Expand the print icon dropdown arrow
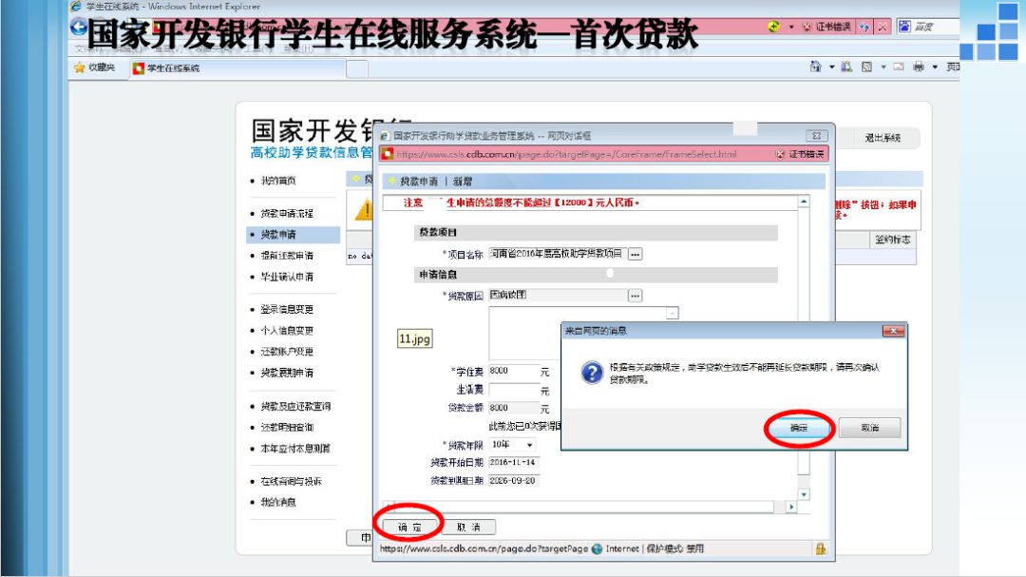Viewport: 1026px width, 577px height. click(x=935, y=67)
